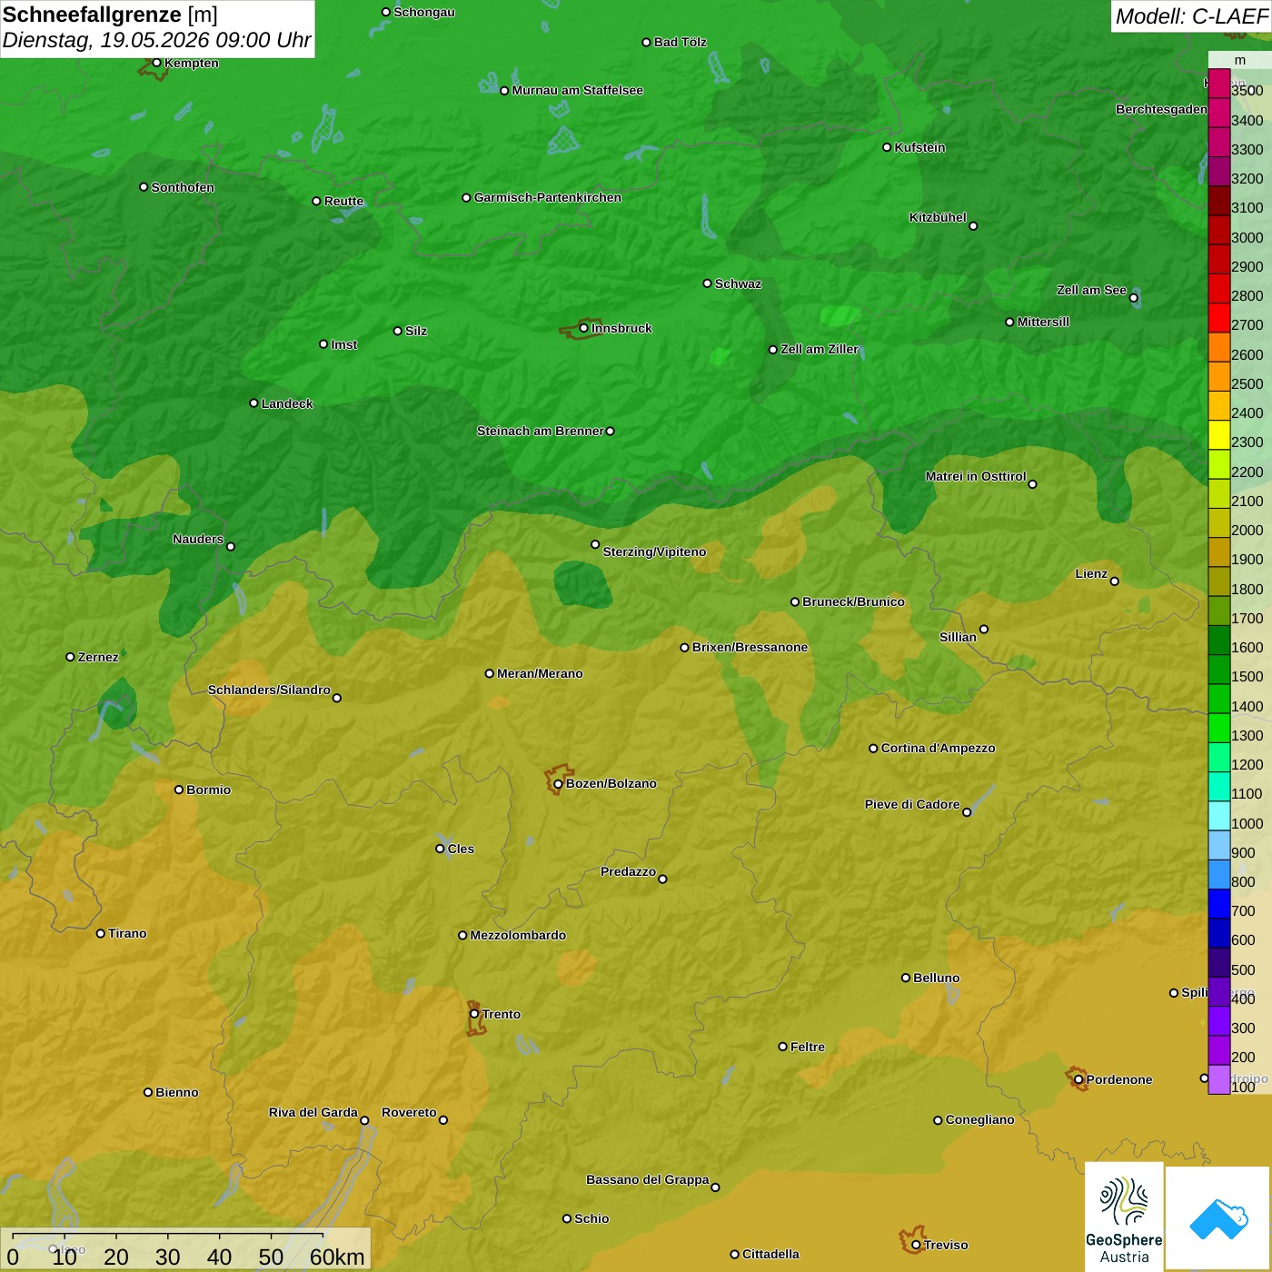Click the 3500 m legend color swatch

[1218, 84]
